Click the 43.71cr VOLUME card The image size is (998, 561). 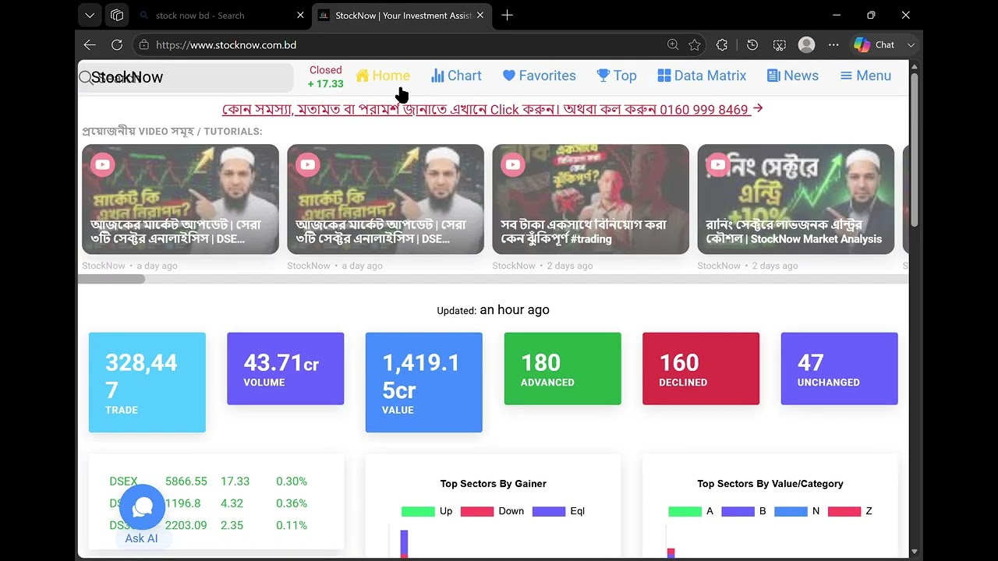coord(285,369)
